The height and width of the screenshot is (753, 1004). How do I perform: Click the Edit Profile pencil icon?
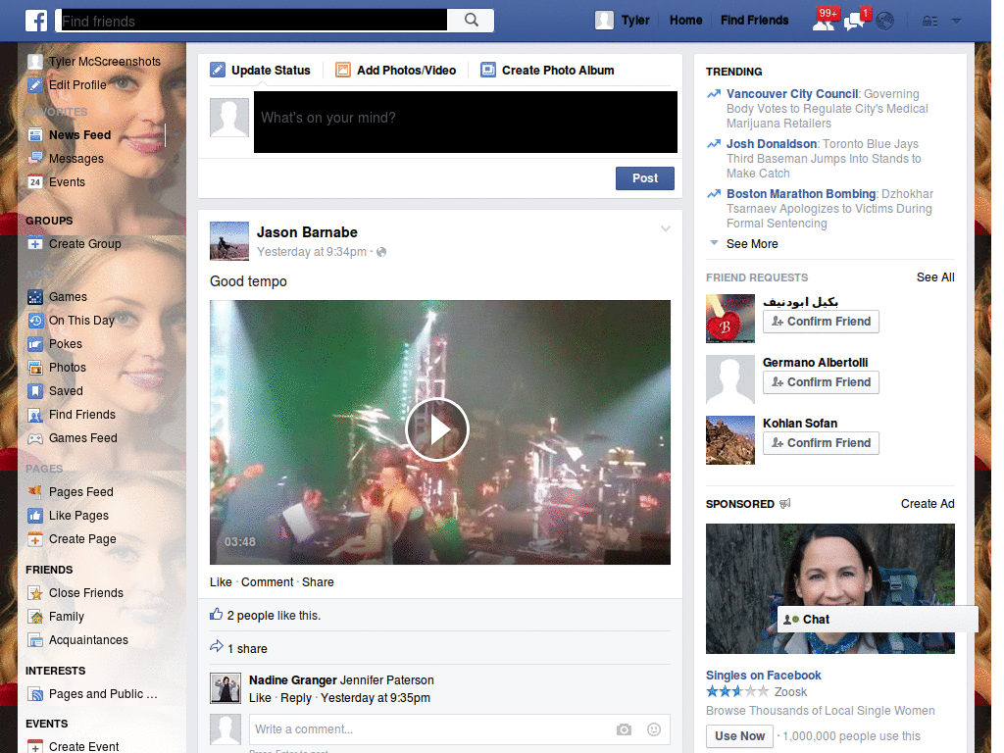(x=35, y=85)
